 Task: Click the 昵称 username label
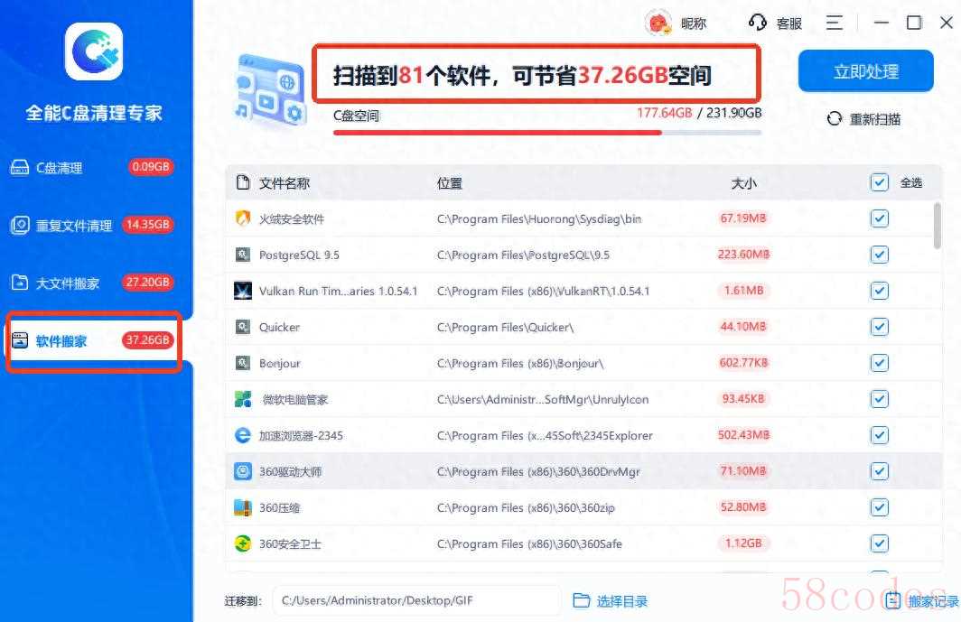(x=693, y=23)
